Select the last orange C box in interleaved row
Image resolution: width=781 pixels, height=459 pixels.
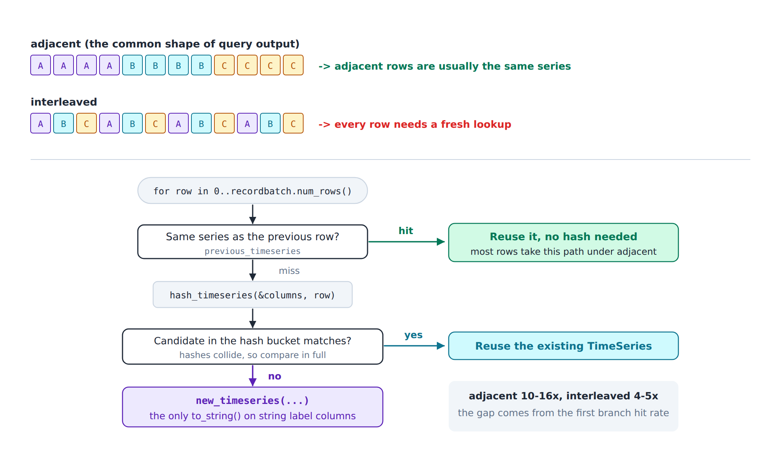[293, 123]
